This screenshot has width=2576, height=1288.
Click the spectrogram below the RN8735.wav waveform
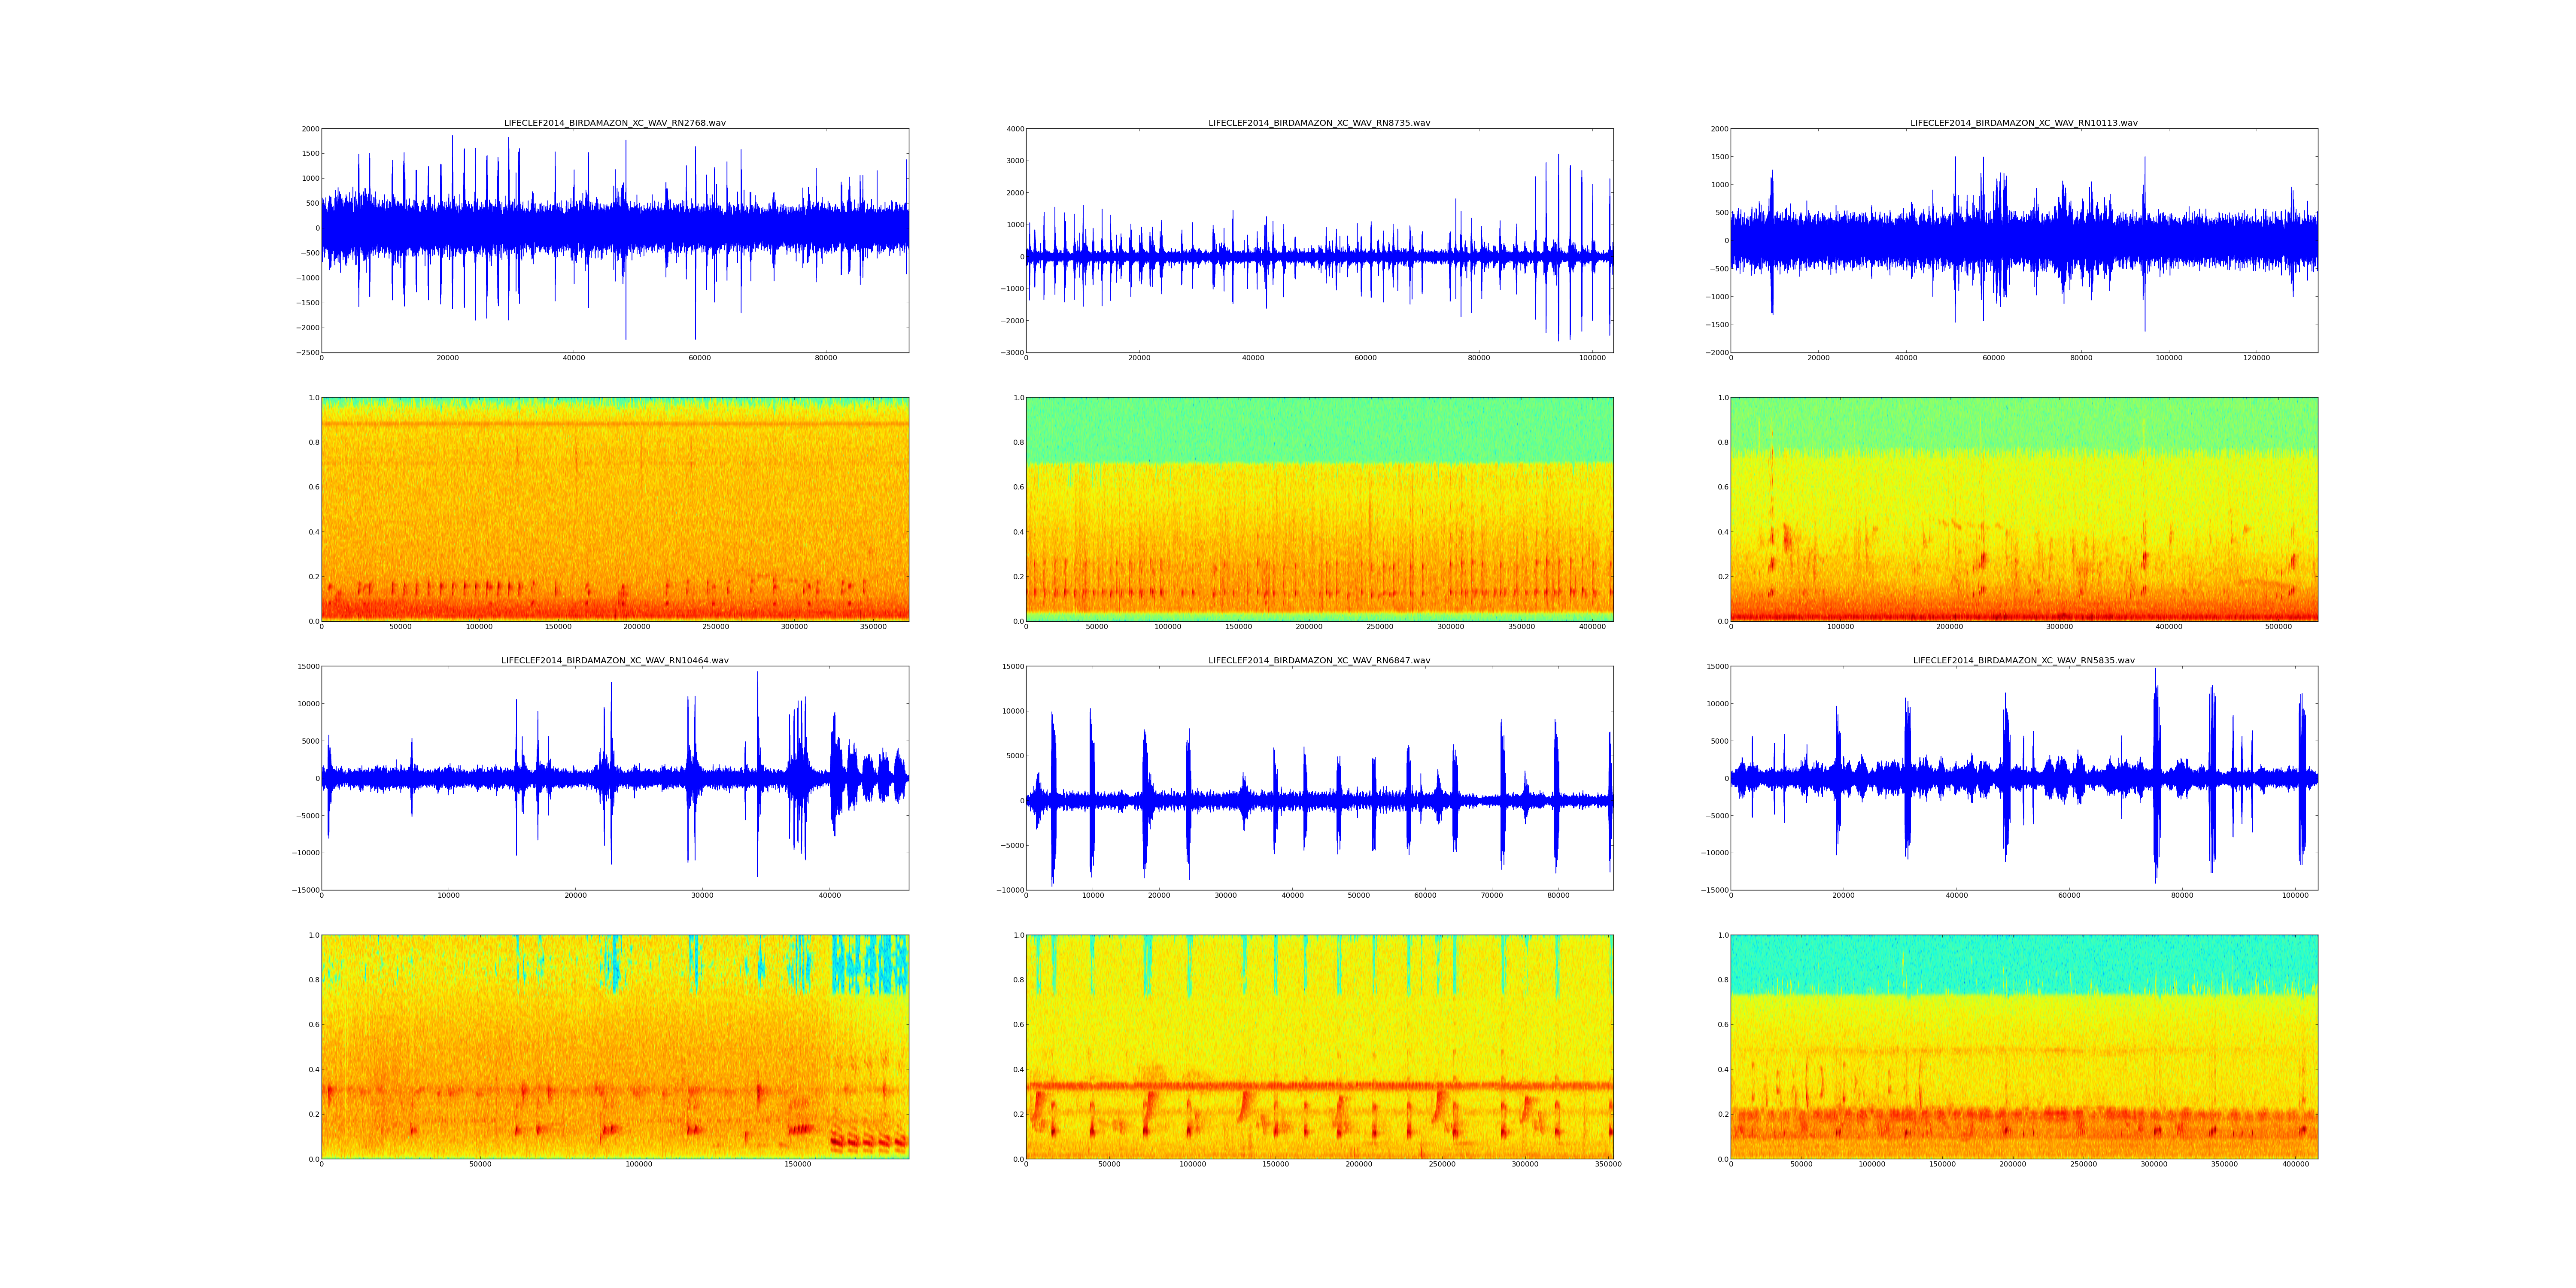(x=1319, y=509)
